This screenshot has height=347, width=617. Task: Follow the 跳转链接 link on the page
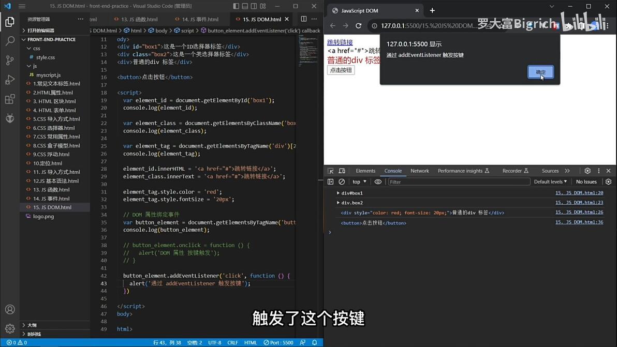(x=340, y=42)
